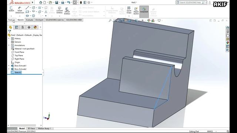The height and width of the screenshot is (133, 237).
Task: Click the feature tree horizontal scrollbar
Action: 23,125
